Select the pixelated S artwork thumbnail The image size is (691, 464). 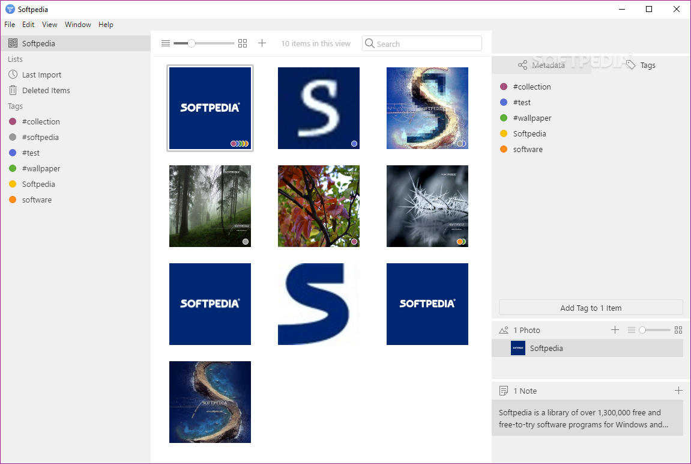427,108
